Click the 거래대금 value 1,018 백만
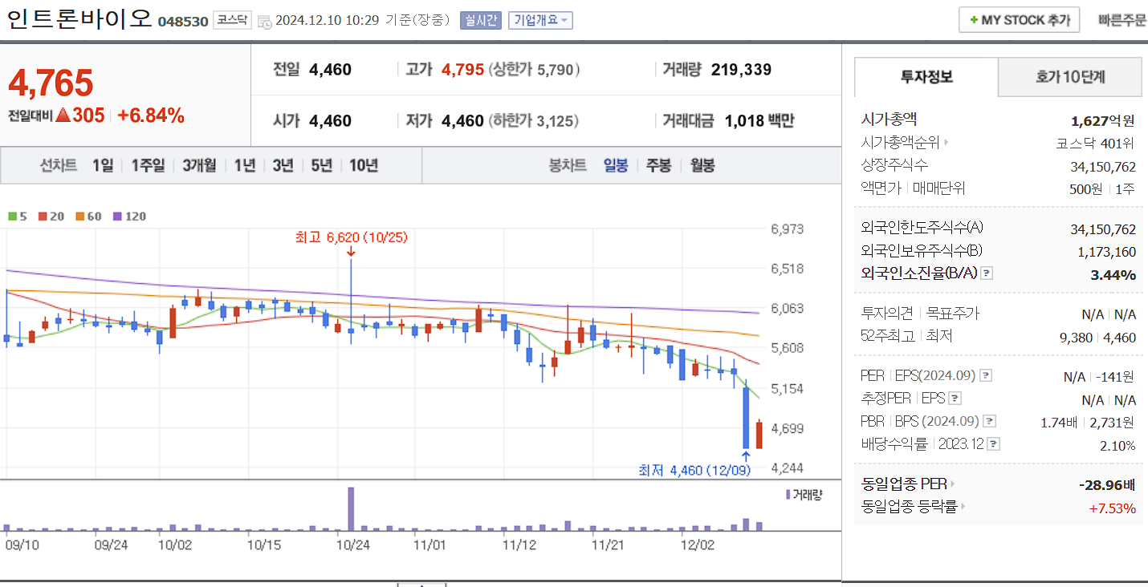 [x=759, y=121]
